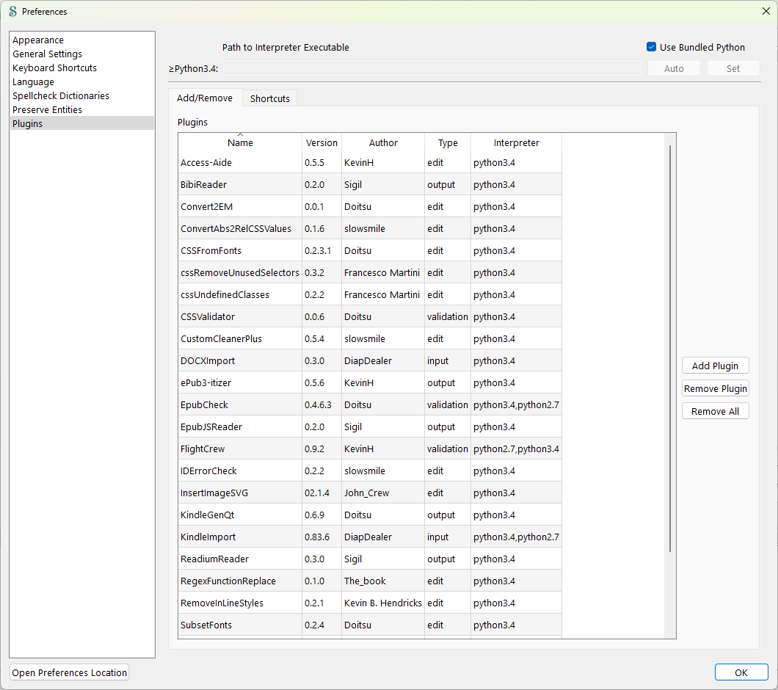The image size is (778, 690).
Task: Select Appearance in the preferences list
Action: pyautogui.click(x=82, y=40)
